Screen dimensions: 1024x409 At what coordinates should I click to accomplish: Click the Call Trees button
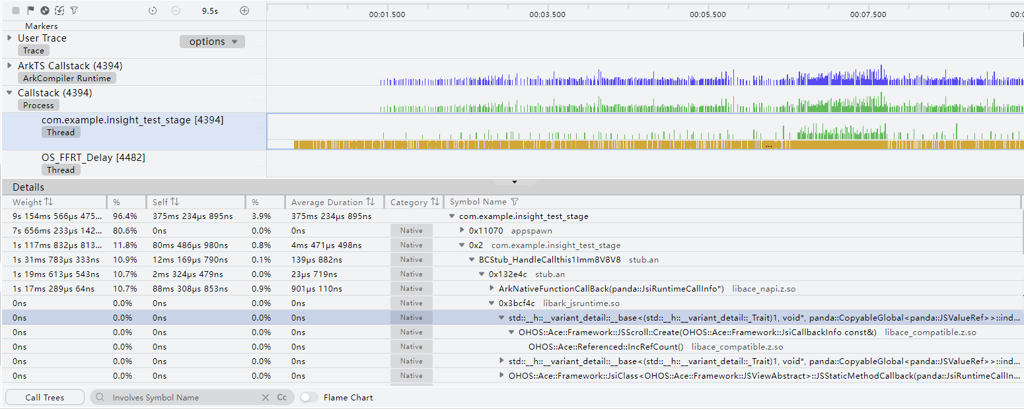coord(44,398)
